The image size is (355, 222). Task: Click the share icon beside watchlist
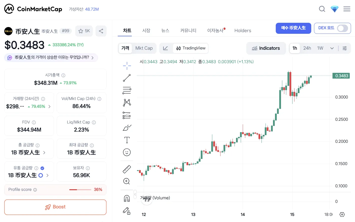tap(101, 31)
